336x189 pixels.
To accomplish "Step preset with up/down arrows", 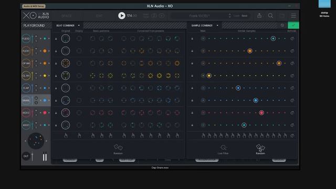I will coord(229,16).
